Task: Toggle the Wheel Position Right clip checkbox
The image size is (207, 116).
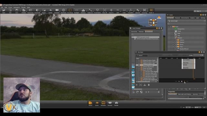Action: point(139,60)
